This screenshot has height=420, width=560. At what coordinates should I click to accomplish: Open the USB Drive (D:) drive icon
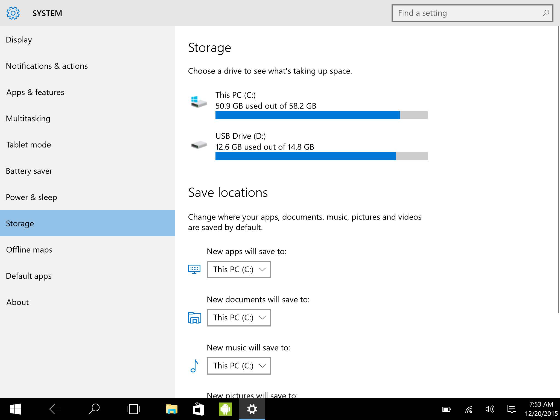[199, 145]
